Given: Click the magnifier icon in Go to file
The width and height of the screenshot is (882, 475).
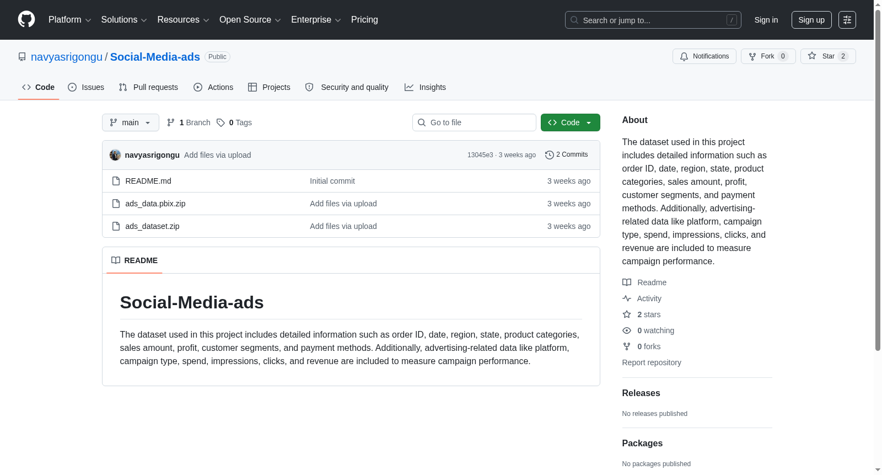Looking at the screenshot, I should click(x=422, y=122).
